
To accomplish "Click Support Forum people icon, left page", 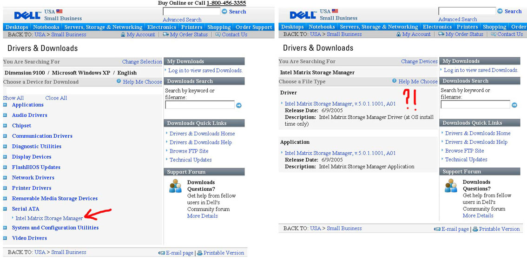I will [x=176, y=186].
